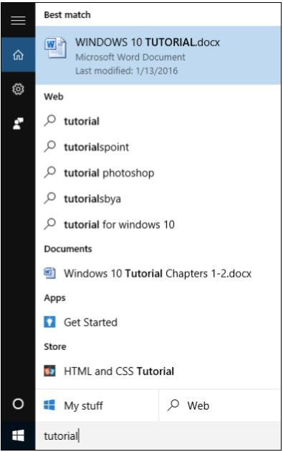Click the search box containing tutorial
This screenshot has width=283, height=452.
pos(158,435)
